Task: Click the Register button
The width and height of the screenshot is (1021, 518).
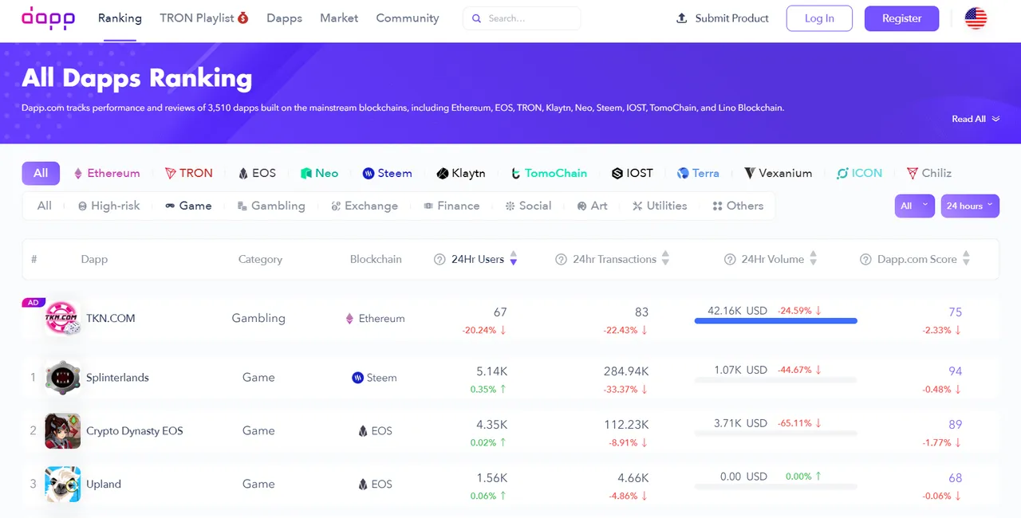Action: pos(902,18)
